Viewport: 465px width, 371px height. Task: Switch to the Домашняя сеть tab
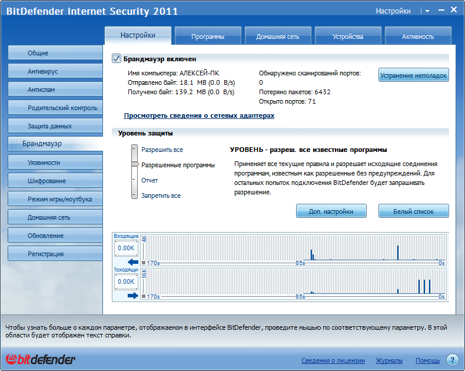278,37
